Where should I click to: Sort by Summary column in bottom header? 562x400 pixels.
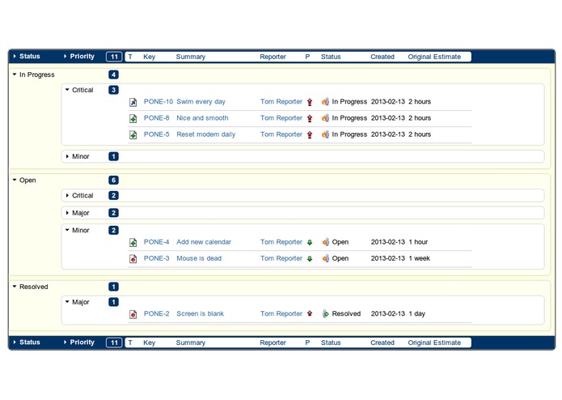[191, 343]
